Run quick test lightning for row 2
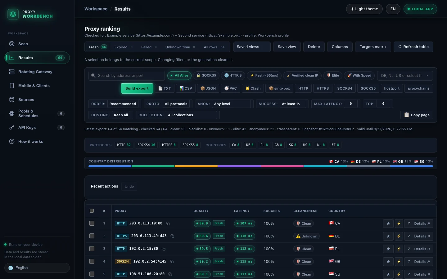Viewport: 447px width, 279px height. tap(399, 236)
